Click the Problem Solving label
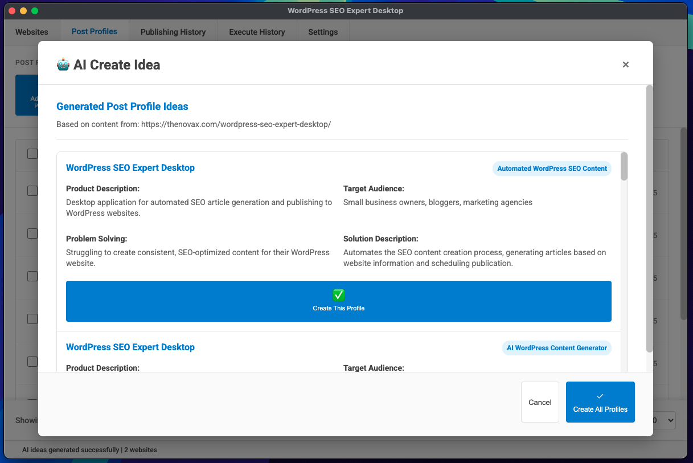This screenshot has height=463, width=693. pos(97,239)
